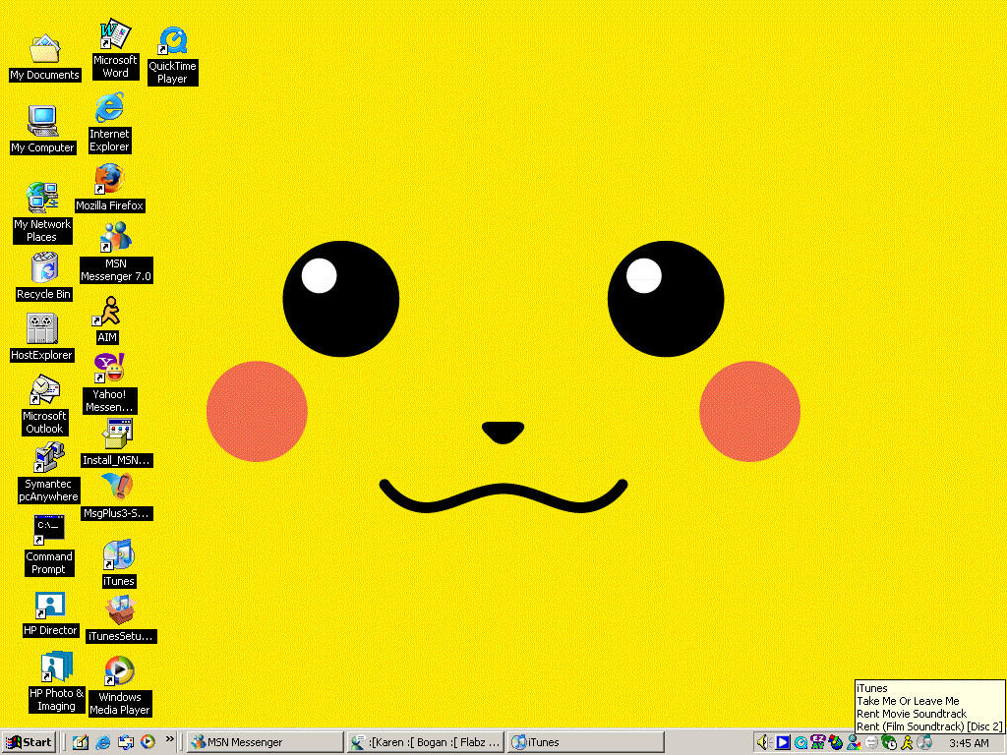Select the HP Photo & Imaging shortcut

coord(56,682)
